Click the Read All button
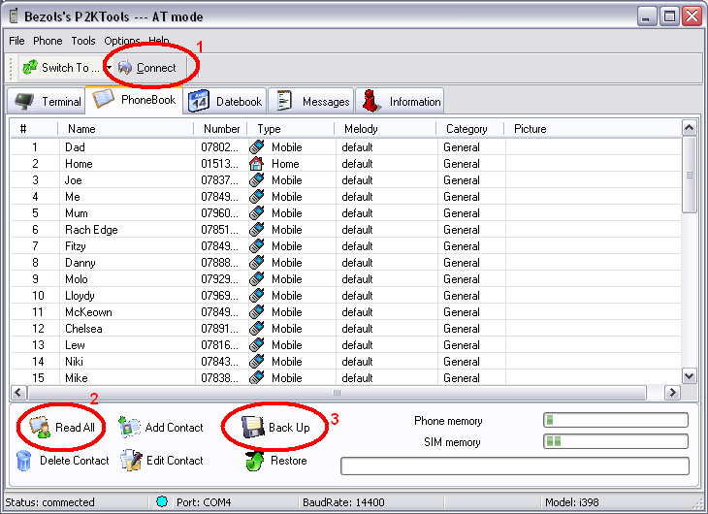The width and height of the screenshot is (708, 514). (62, 428)
